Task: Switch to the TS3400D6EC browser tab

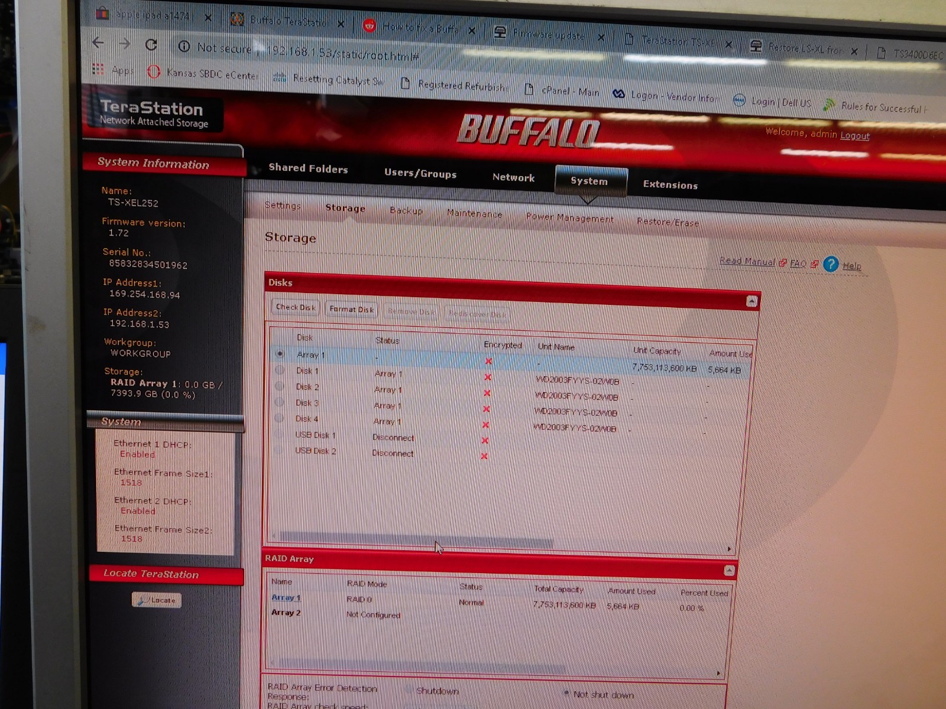Action: click(x=909, y=54)
